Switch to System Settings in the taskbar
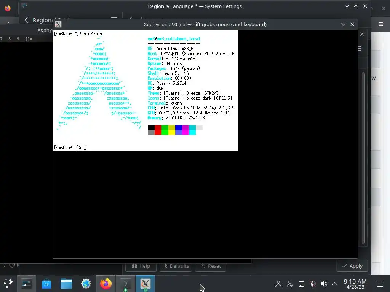 point(27,284)
